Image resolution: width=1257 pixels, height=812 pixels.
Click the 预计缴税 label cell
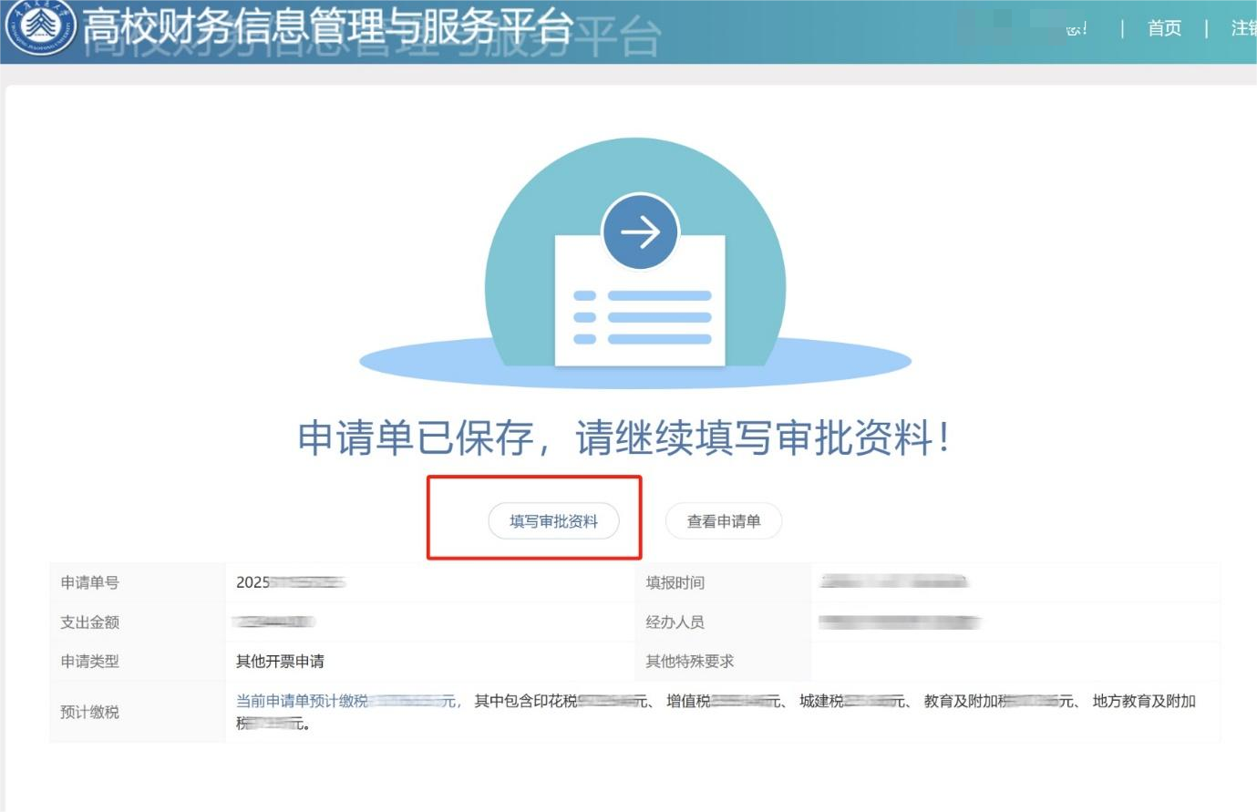(x=90, y=712)
